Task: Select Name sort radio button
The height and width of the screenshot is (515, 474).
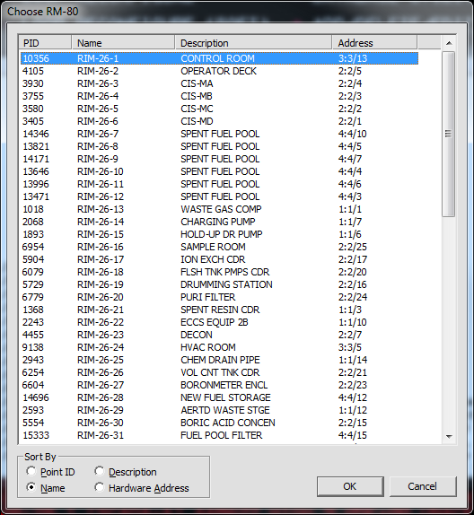Action: tap(31, 487)
